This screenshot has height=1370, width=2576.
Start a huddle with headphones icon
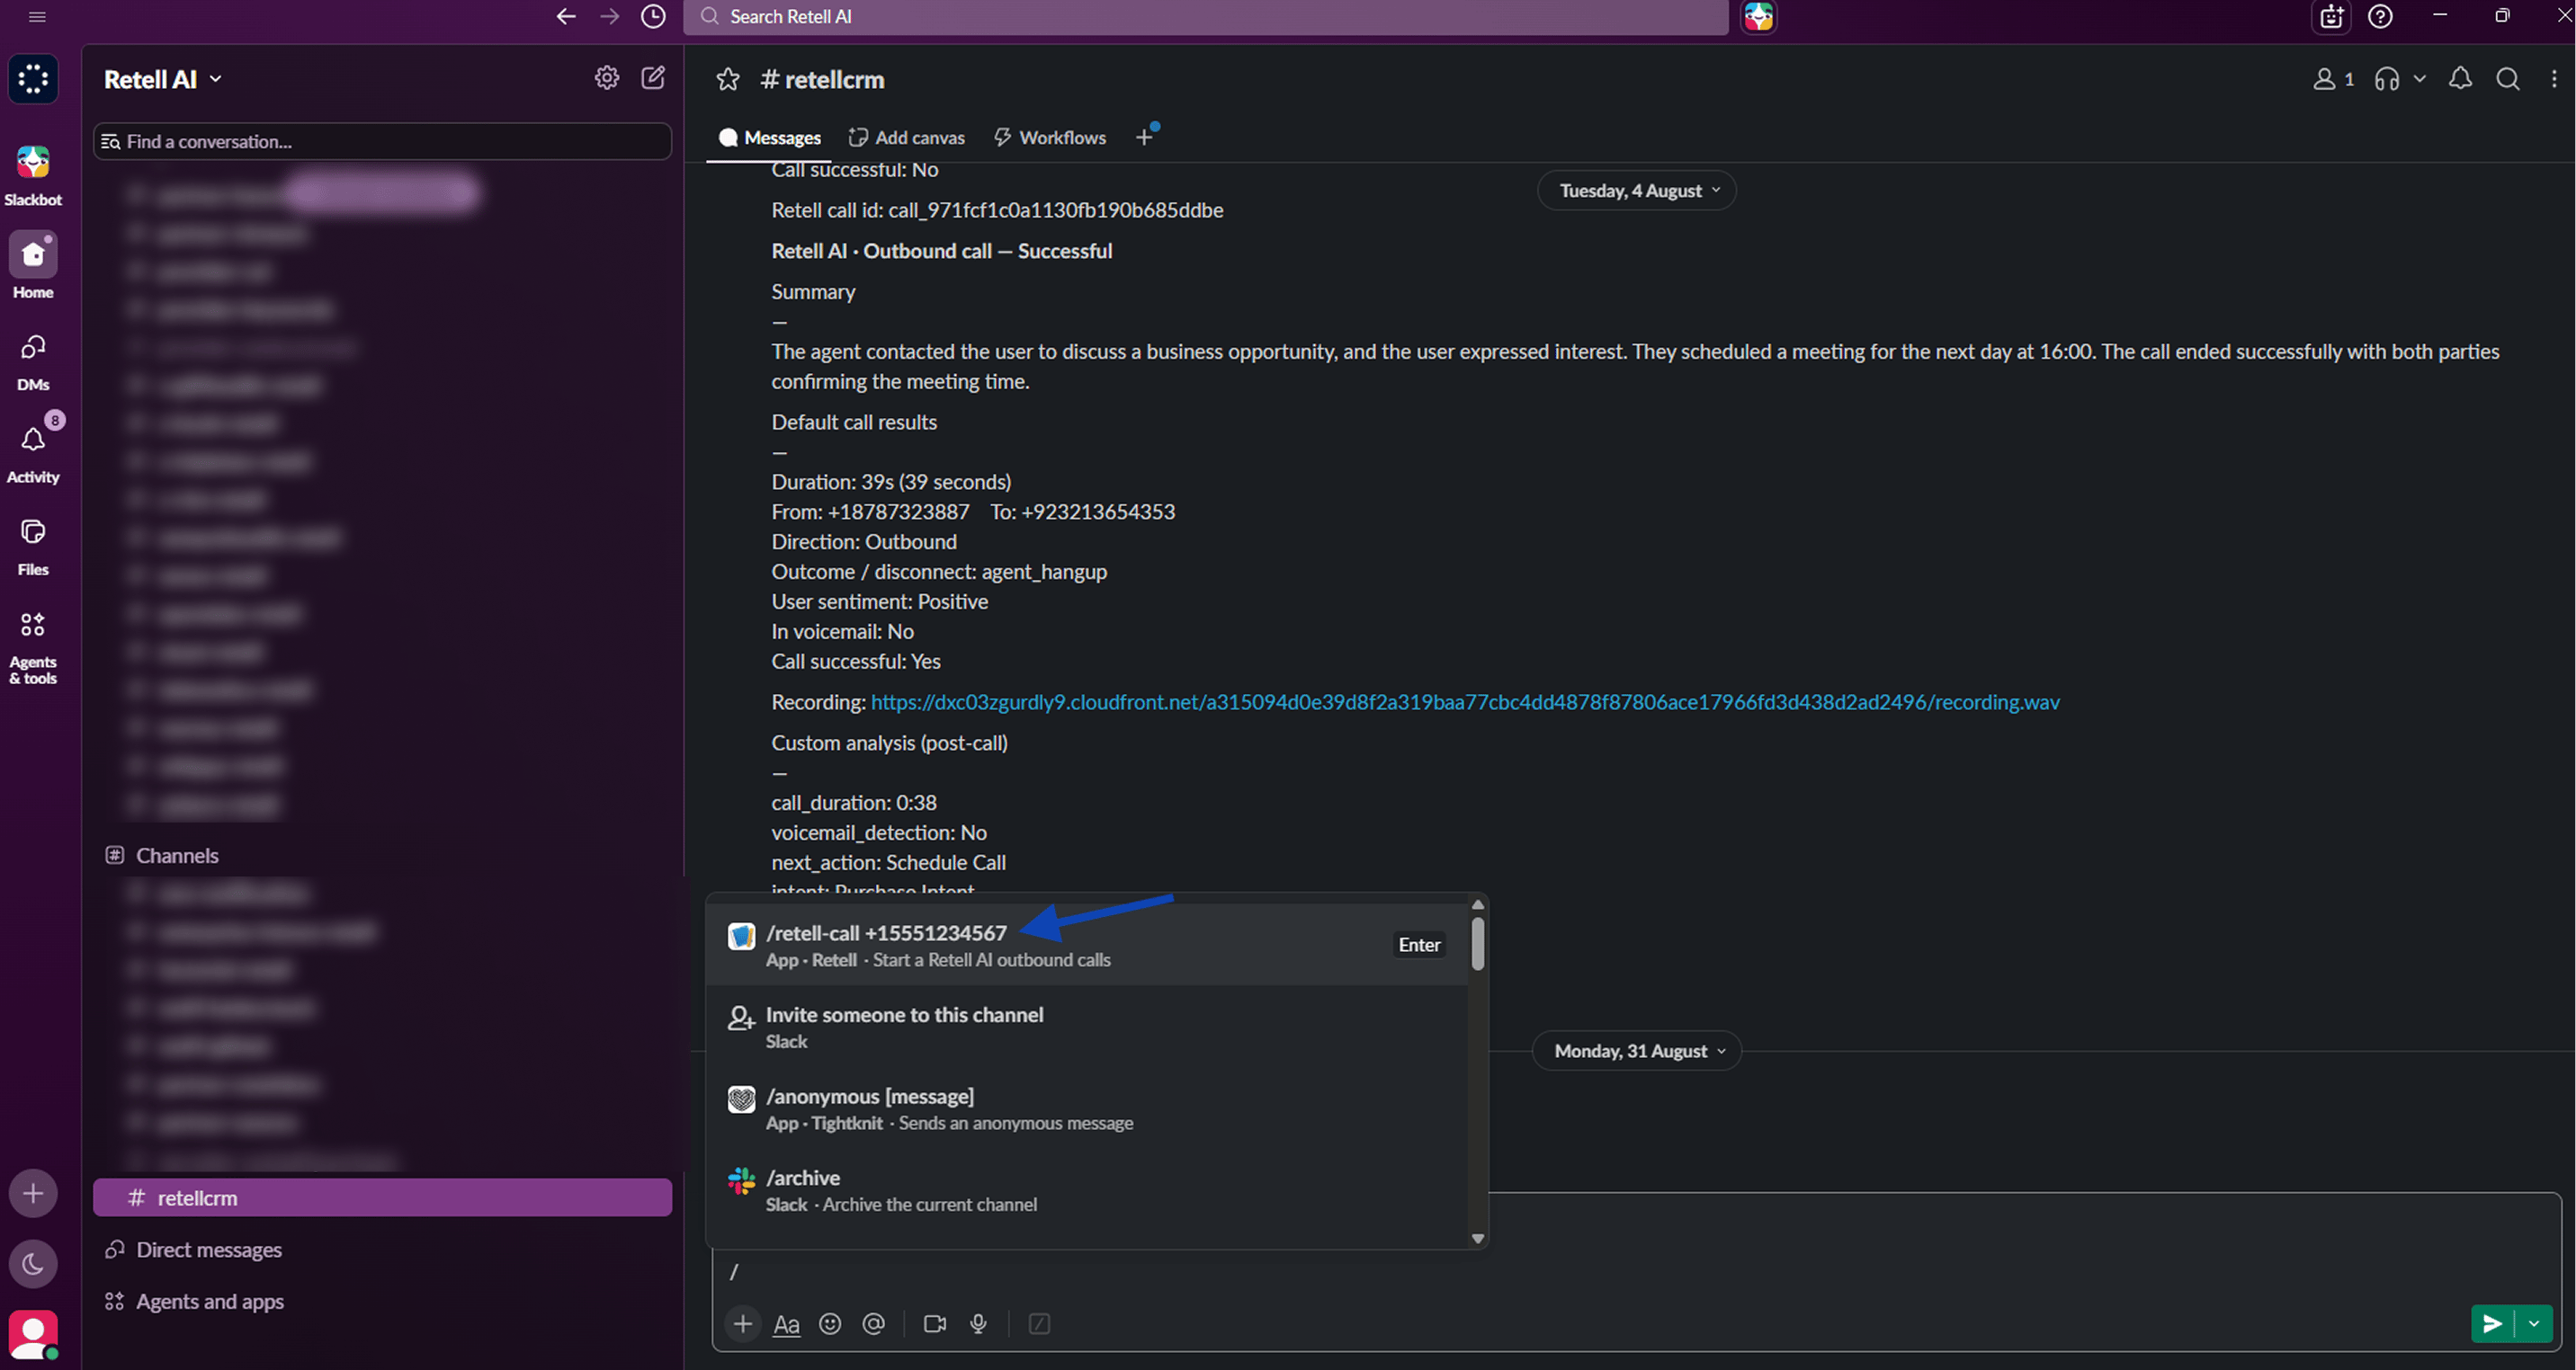click(2386, 79)
